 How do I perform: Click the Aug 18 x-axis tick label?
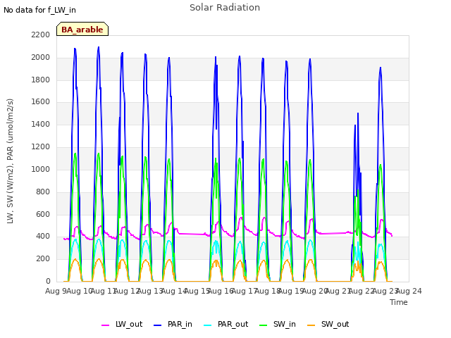click(268, 291)
